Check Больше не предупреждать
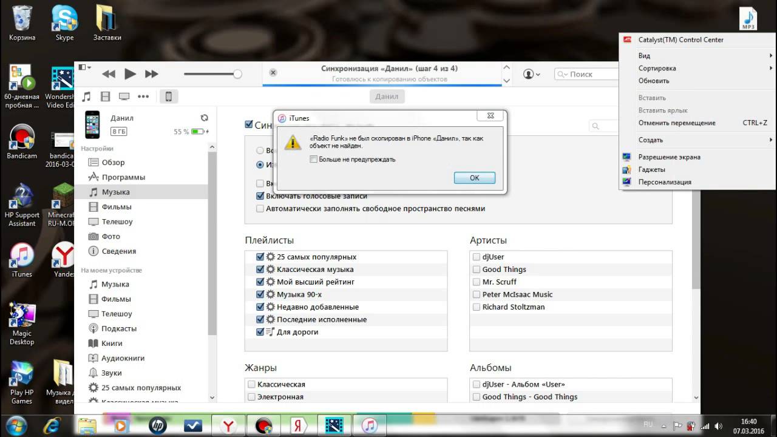777x437 pixels. tap(313, 159)
